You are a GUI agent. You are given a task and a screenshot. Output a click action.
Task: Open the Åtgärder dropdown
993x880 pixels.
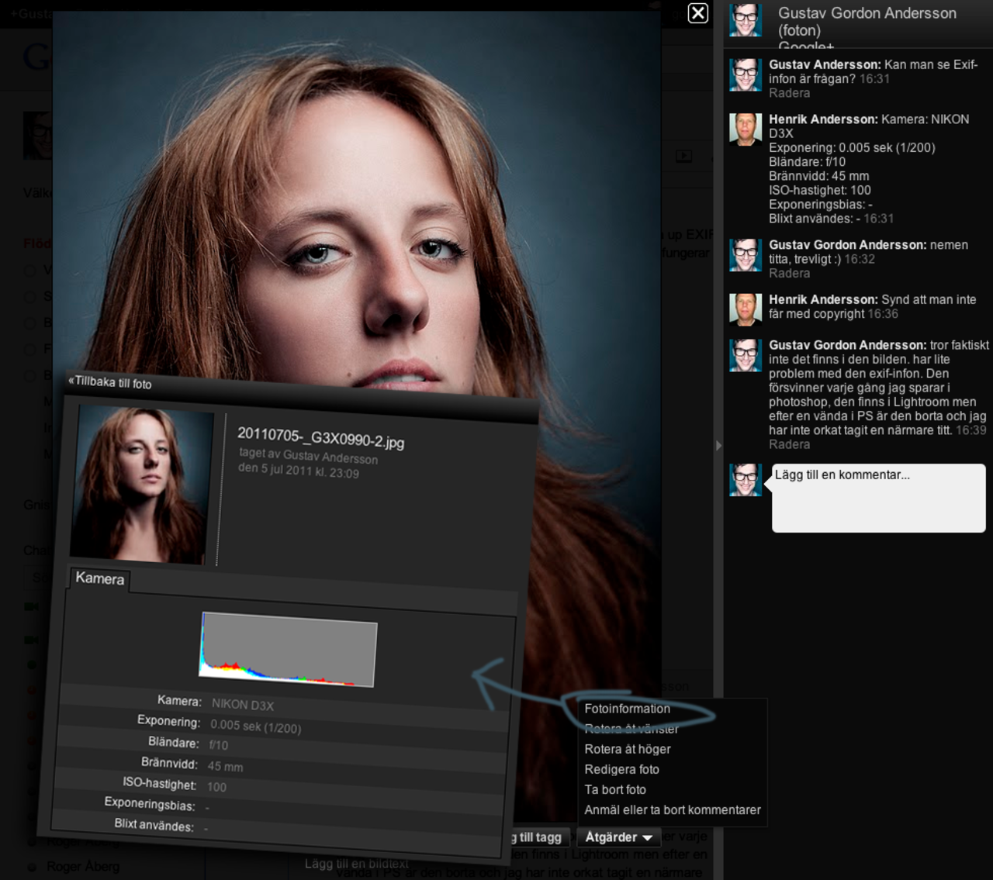coord(618,837)
